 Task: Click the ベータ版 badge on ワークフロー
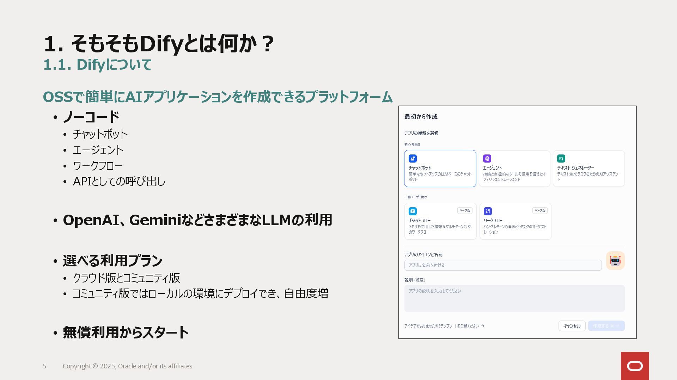coord(539,211)
